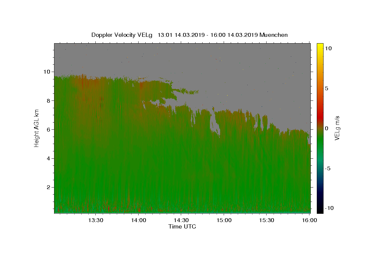Click the colorbar label -5

tap(328, 168)
